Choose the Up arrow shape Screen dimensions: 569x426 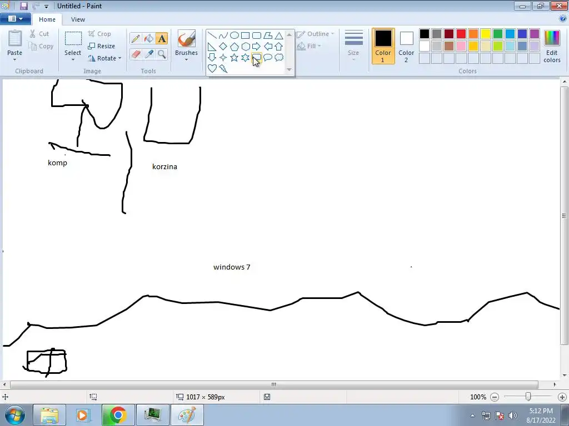[x=279, y=47]
